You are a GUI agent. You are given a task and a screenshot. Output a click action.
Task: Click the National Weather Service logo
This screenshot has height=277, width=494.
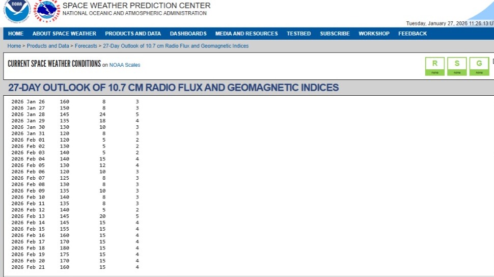47,11
